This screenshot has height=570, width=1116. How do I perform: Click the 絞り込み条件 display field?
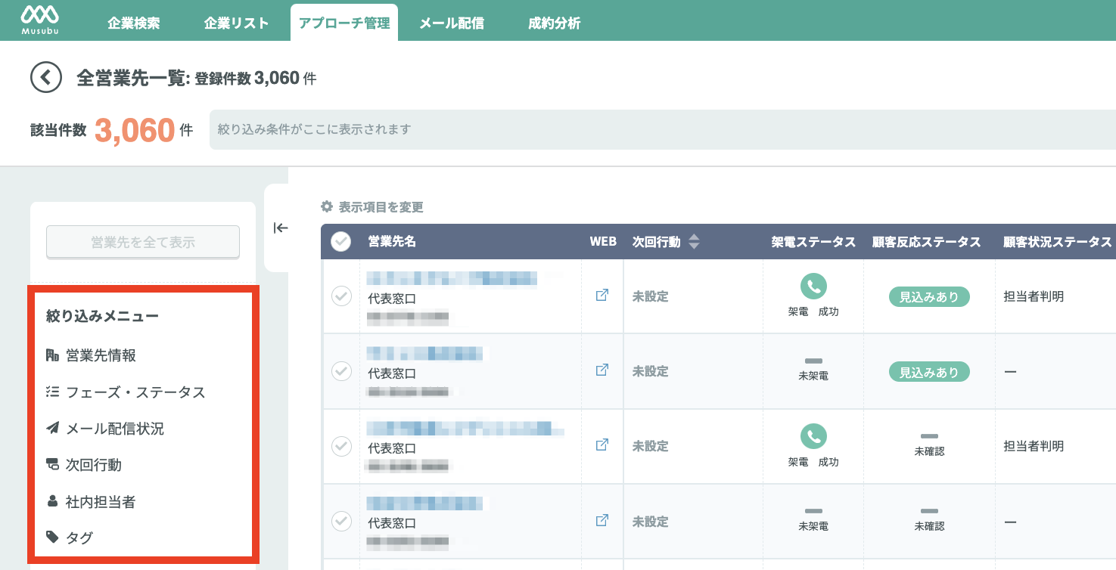click(663, 129)
